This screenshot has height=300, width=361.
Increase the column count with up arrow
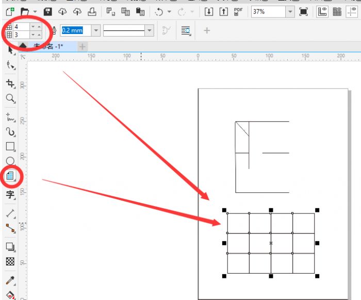pyautogui.click(x=39, y=27)
